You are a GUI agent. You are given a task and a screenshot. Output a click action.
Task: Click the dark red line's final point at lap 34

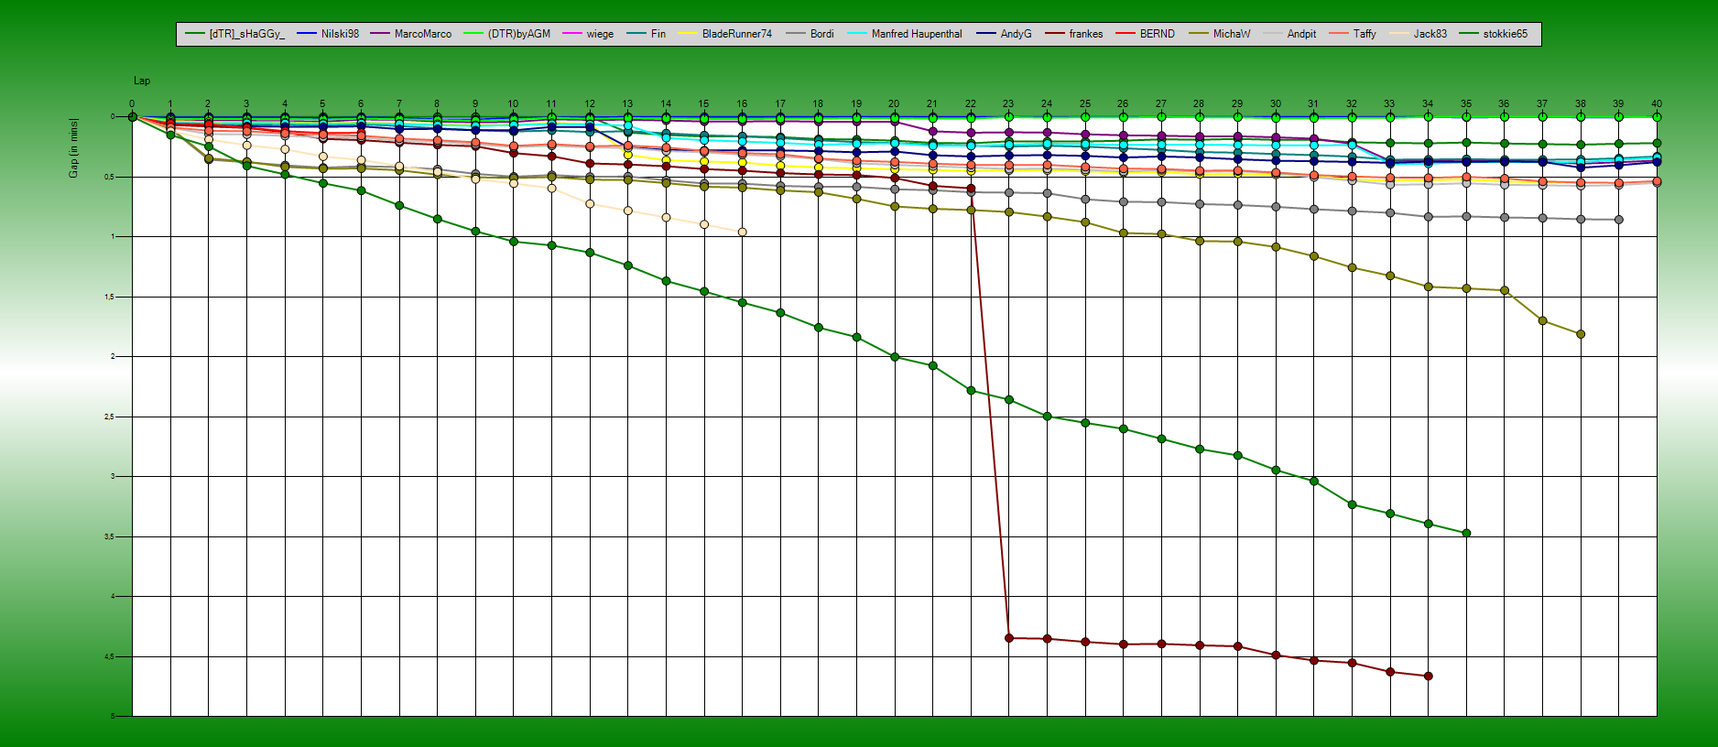pos(1429,676)
